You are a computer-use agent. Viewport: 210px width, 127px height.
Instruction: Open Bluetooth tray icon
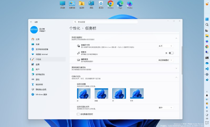pos(207,107)
